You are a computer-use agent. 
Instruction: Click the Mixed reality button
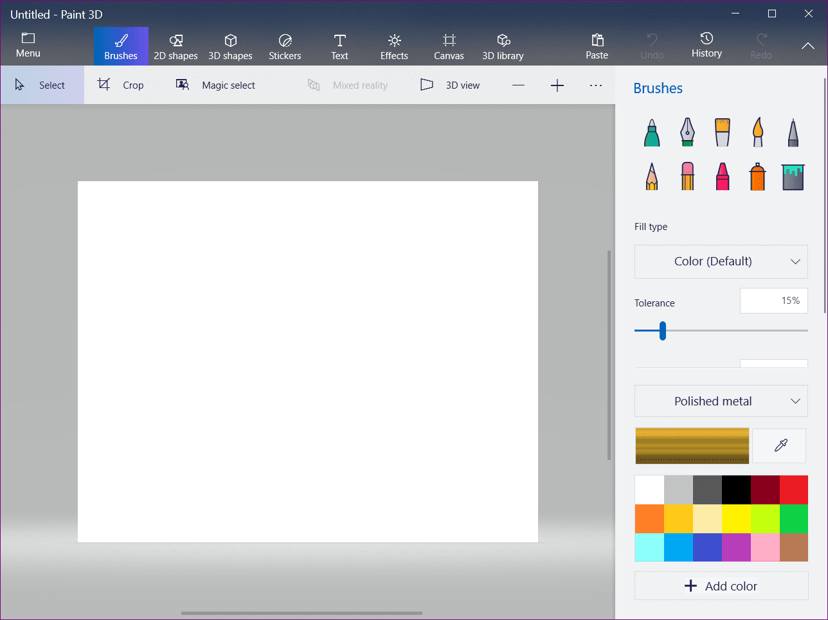tap(348, 85)
